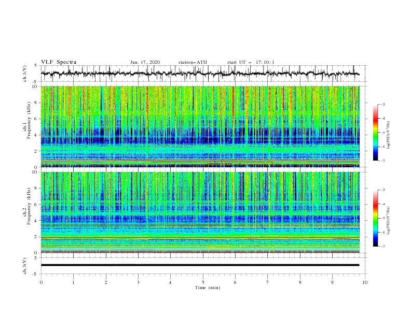Click the log(PSD) label beside ch.2 color bar
Image resolution: width=411 pixels, height=317 pixels.
coord(389,221)
